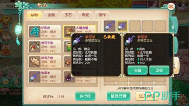Click the 收藏 collect button
This screenshot has height=106, width=189.
pyautogui.click(x=137, y=70)
